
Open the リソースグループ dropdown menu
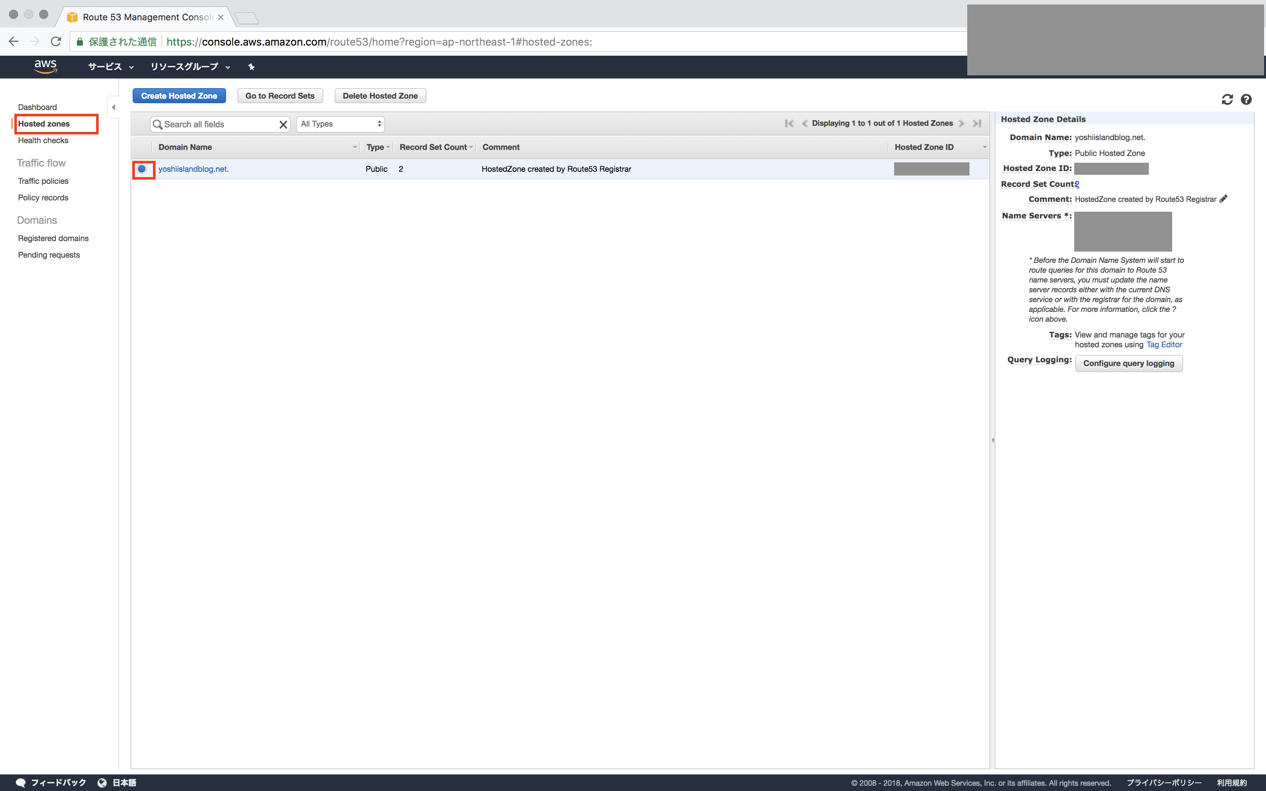tap(190, 67)
